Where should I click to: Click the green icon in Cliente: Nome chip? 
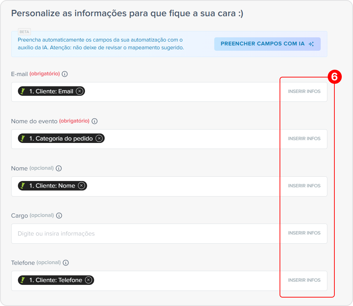click(x=23, y=186)
